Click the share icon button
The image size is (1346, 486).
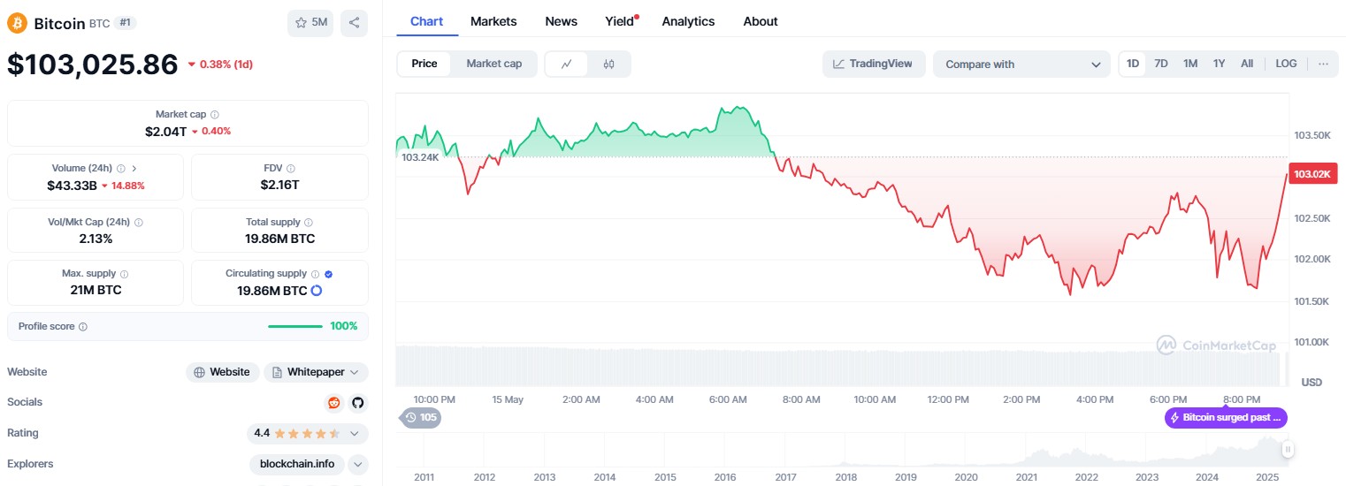(x=354, y=23)
